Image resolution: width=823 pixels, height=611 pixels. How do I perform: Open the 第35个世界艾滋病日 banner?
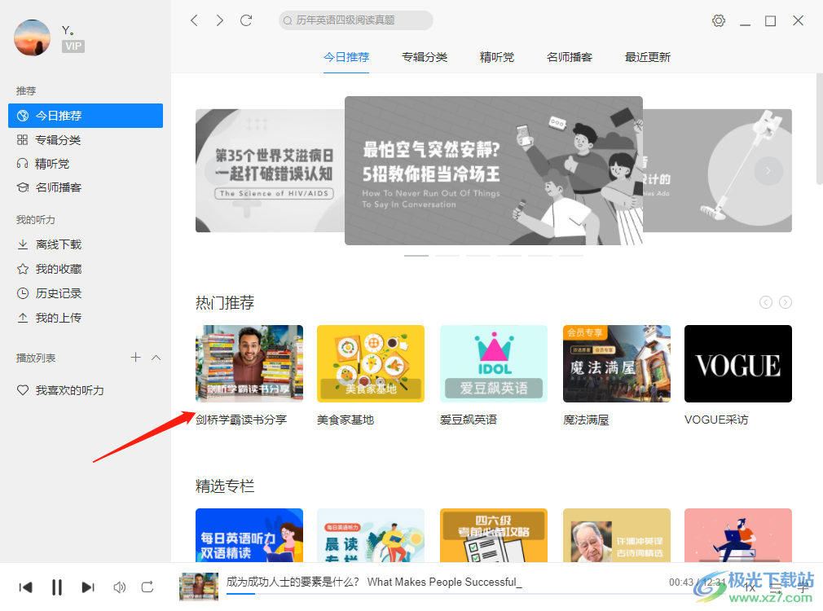(270, 170)
